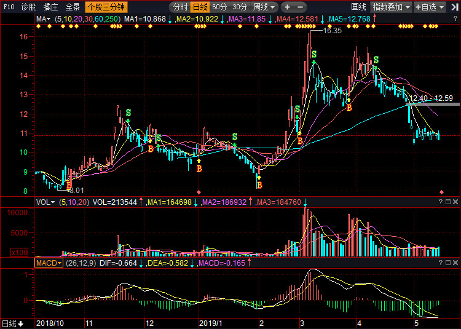Click the help question mark on MACD panel
The height and width of the screenshot is (329, 461).
(439, 263)
